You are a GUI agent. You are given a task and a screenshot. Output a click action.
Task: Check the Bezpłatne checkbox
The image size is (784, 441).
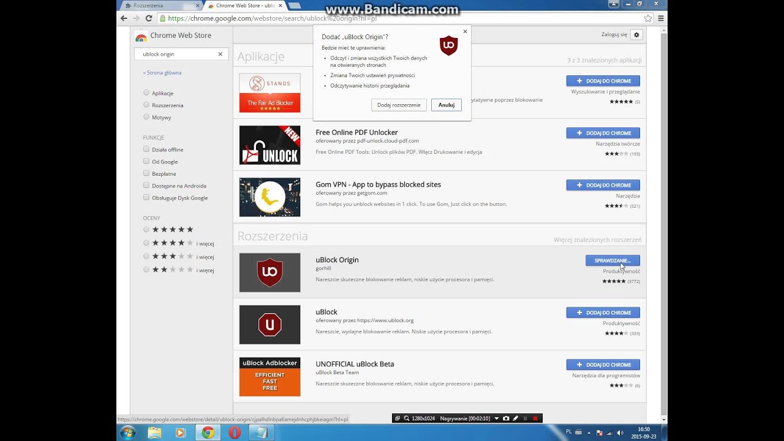(146, 173)
